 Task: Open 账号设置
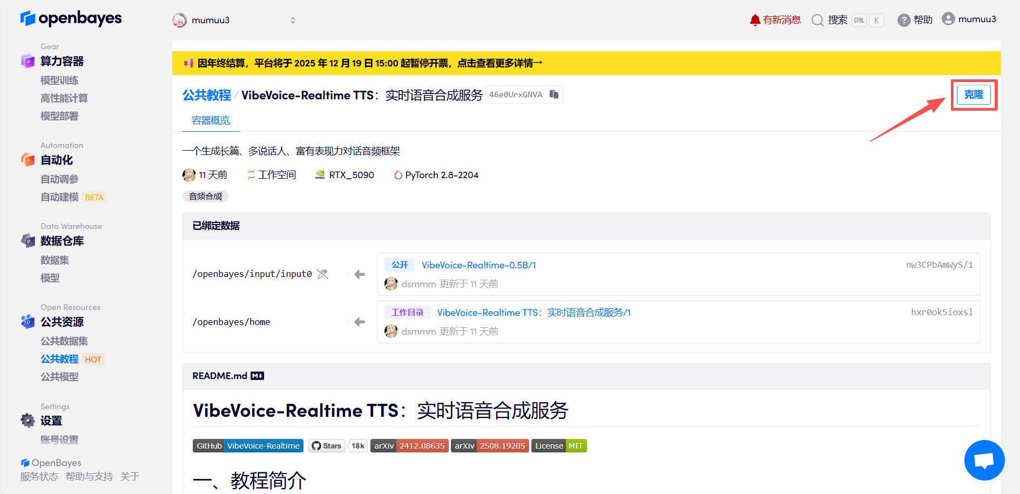[59, 440]
